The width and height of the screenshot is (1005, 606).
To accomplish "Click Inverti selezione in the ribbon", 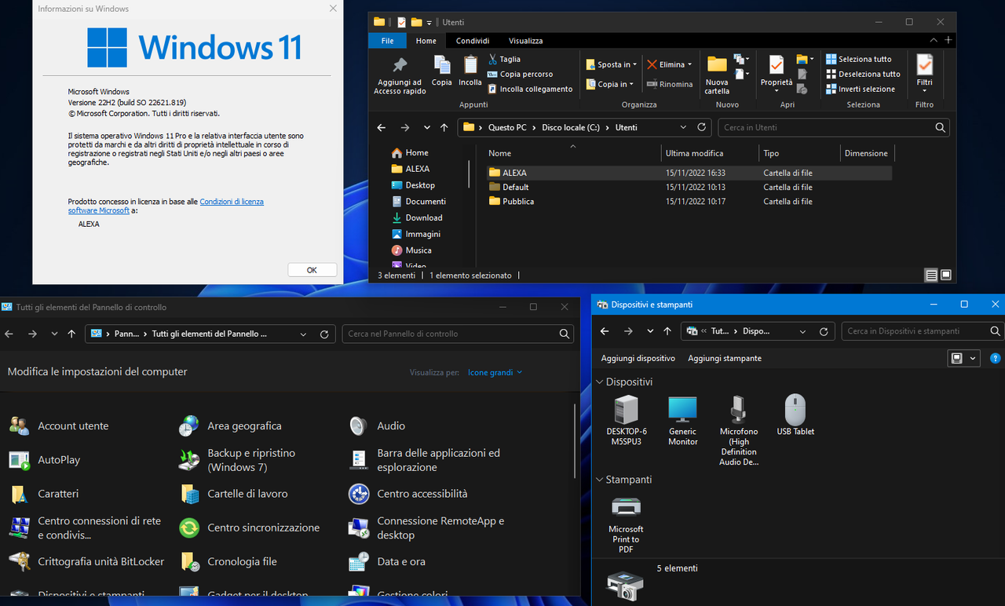I will click(x=861, y=89).
